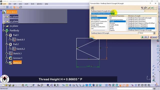
Task: Select the yz plane in tree
Action: (14, 21)
